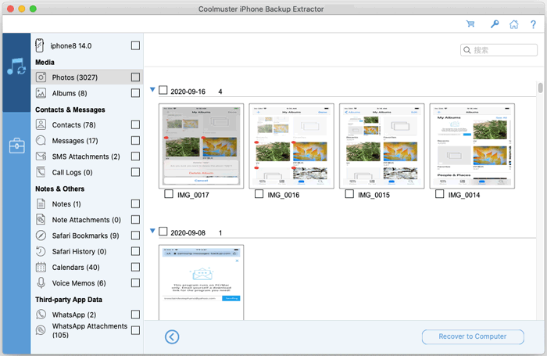Select the music sync sidebar icon
This screenshot has width=547, height=356.
16,67
